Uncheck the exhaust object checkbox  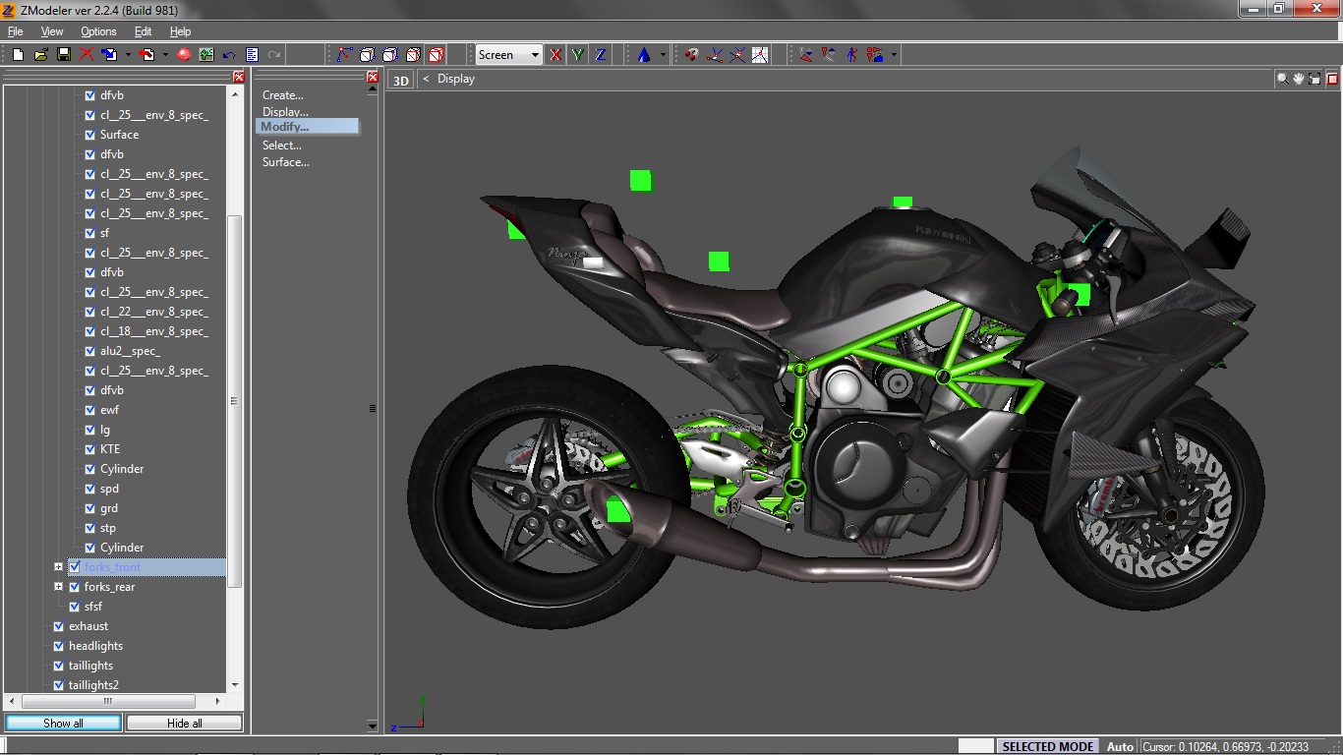pos(59,626)
